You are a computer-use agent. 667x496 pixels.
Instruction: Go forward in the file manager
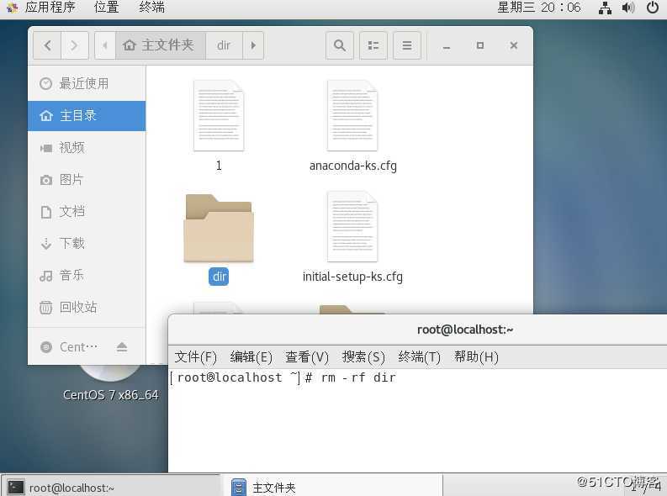click(75, 45)
